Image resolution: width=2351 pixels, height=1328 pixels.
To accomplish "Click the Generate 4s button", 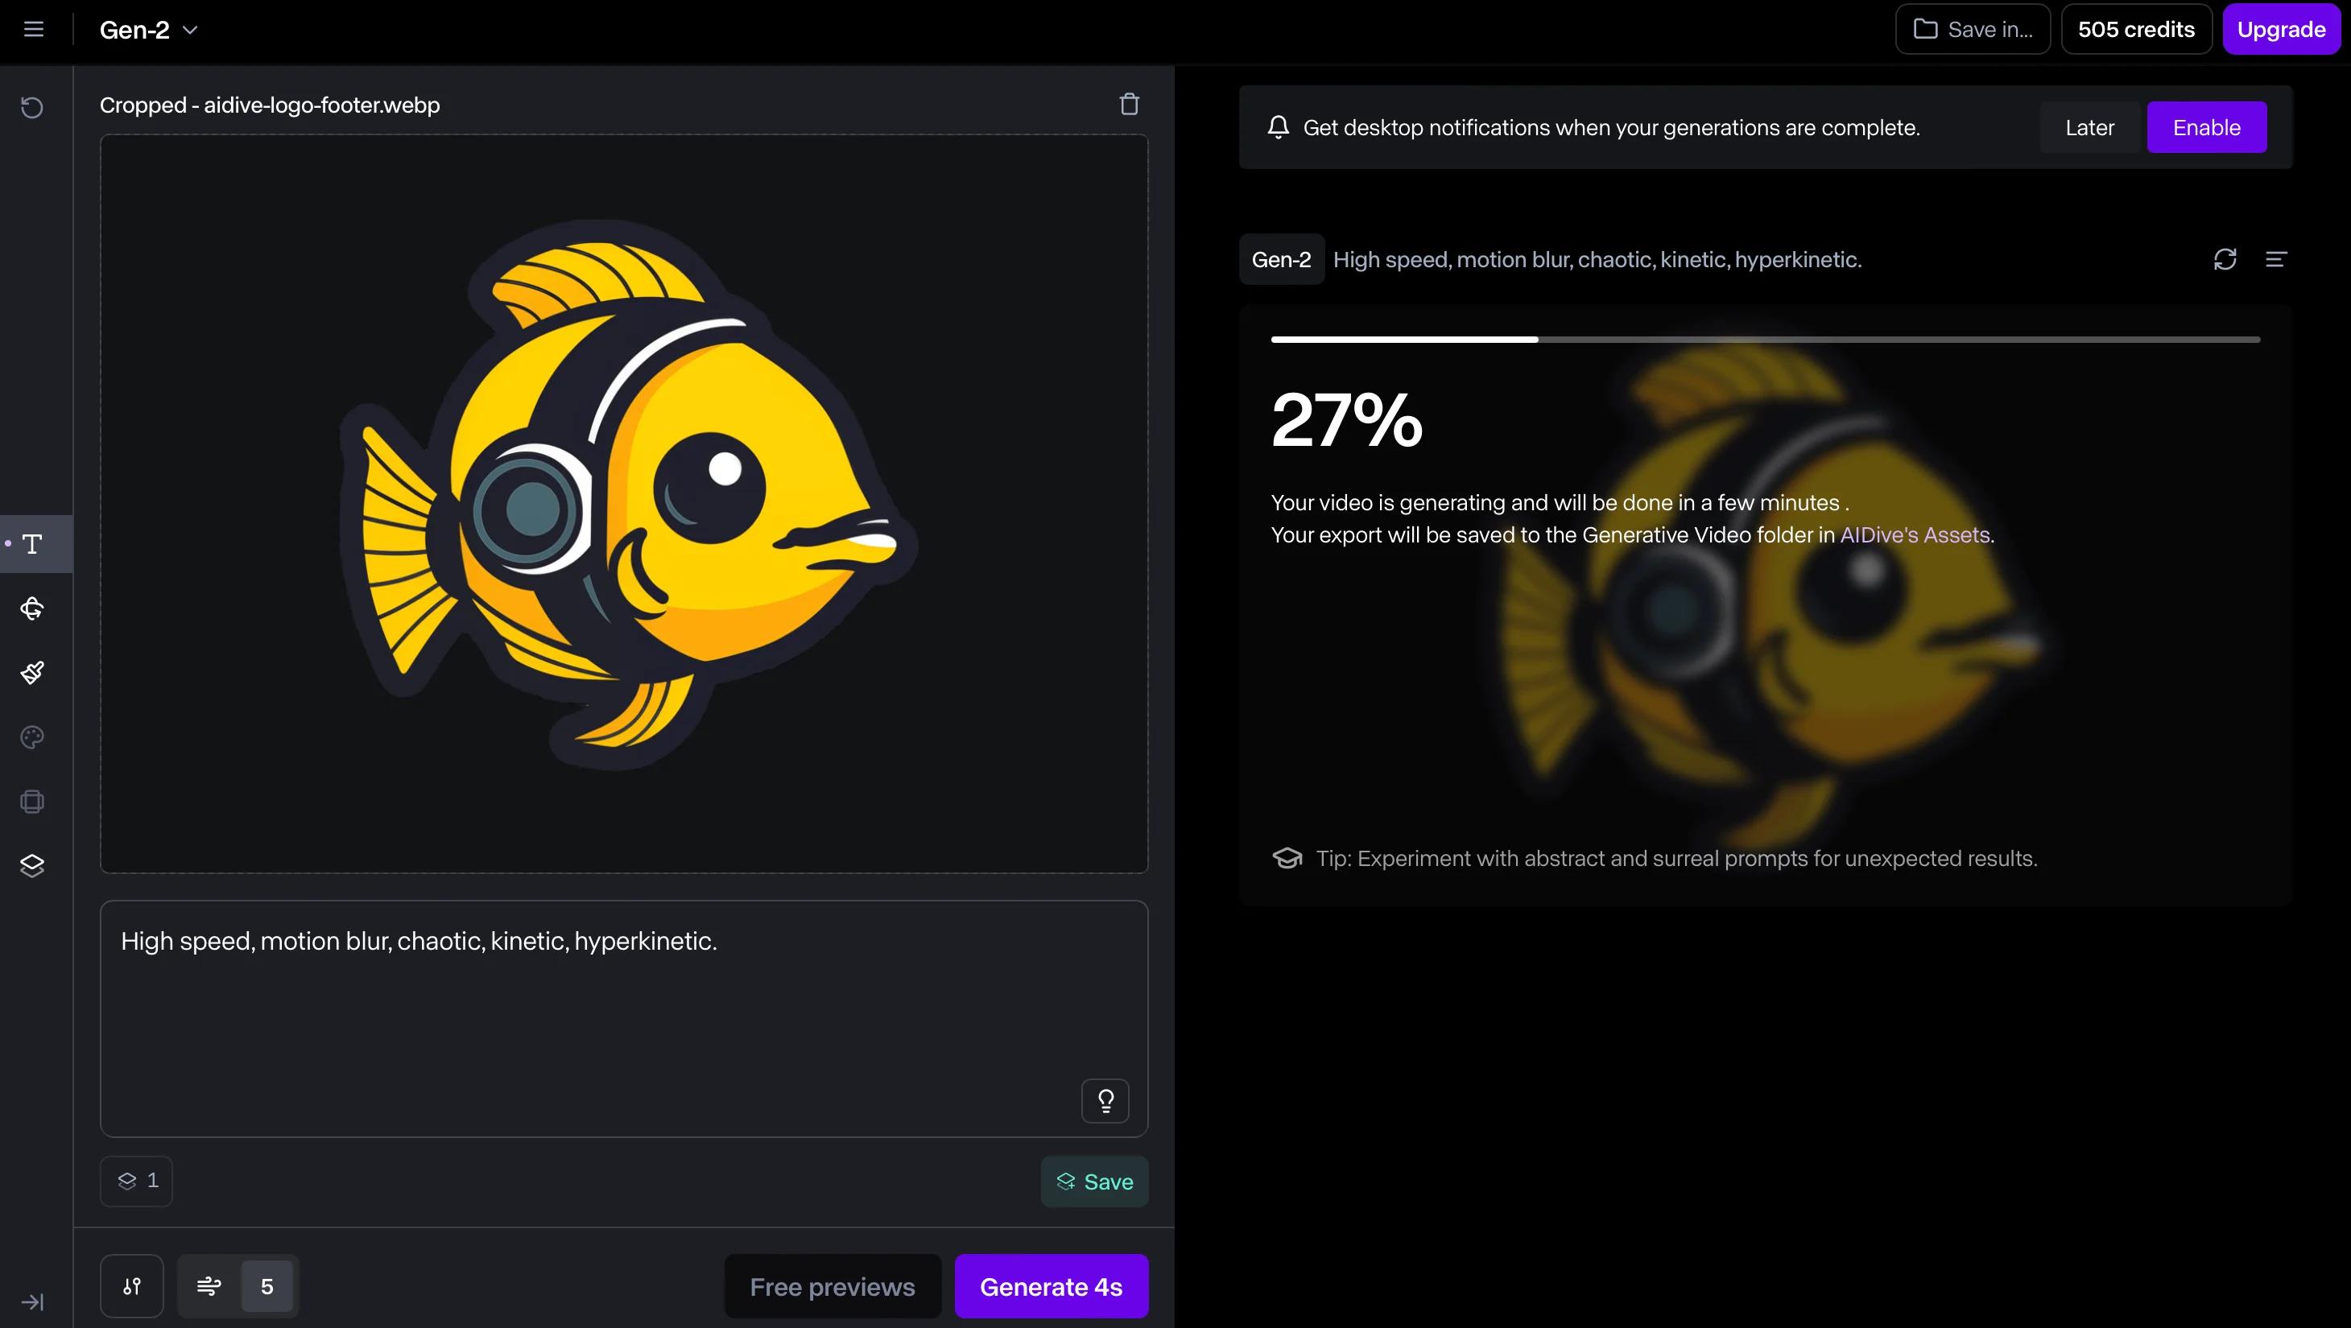I will (x=1052, y=1286).
